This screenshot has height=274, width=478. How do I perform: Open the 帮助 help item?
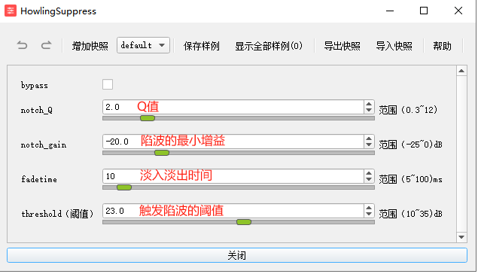pos(442,46)
